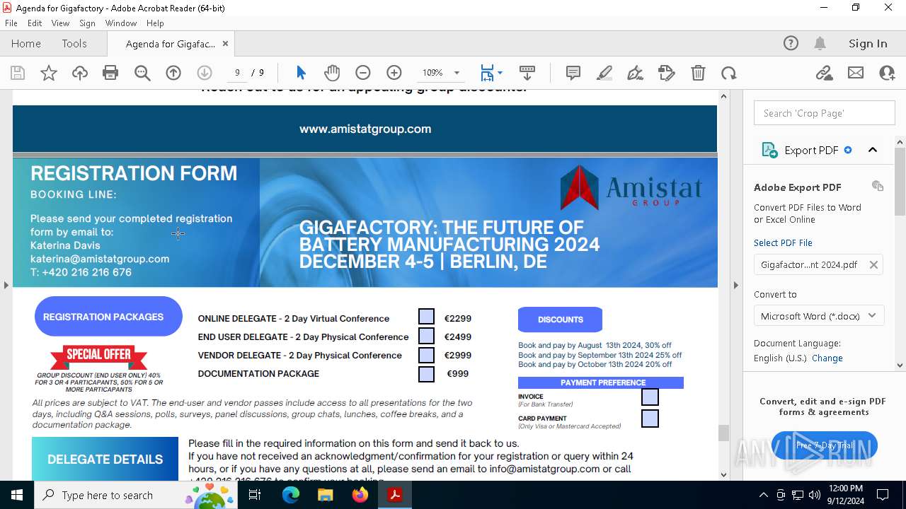Screen dimensions: 906x509
Task: Click the Windows Start button
Action: click(16, 495)
